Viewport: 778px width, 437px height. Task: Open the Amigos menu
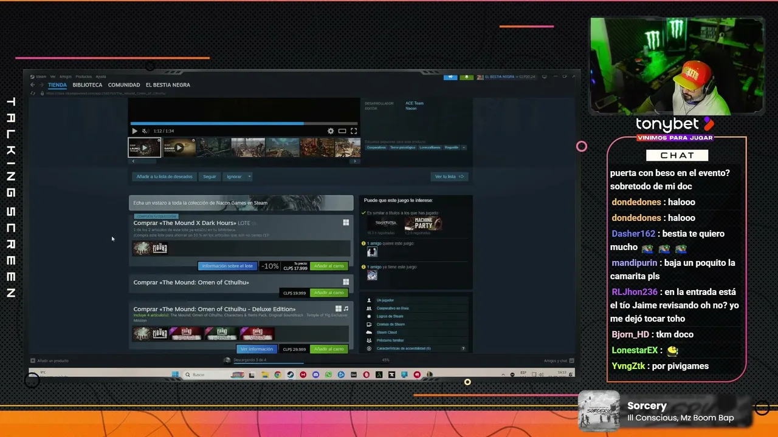point(66,76)
